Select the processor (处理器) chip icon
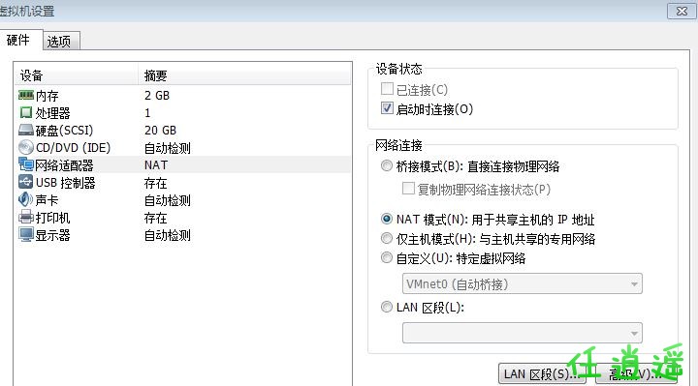 click(x=26, y=112)
